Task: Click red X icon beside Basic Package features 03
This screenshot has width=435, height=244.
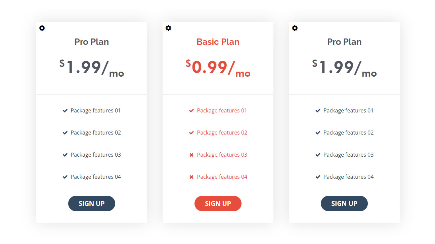Action: 191,155
